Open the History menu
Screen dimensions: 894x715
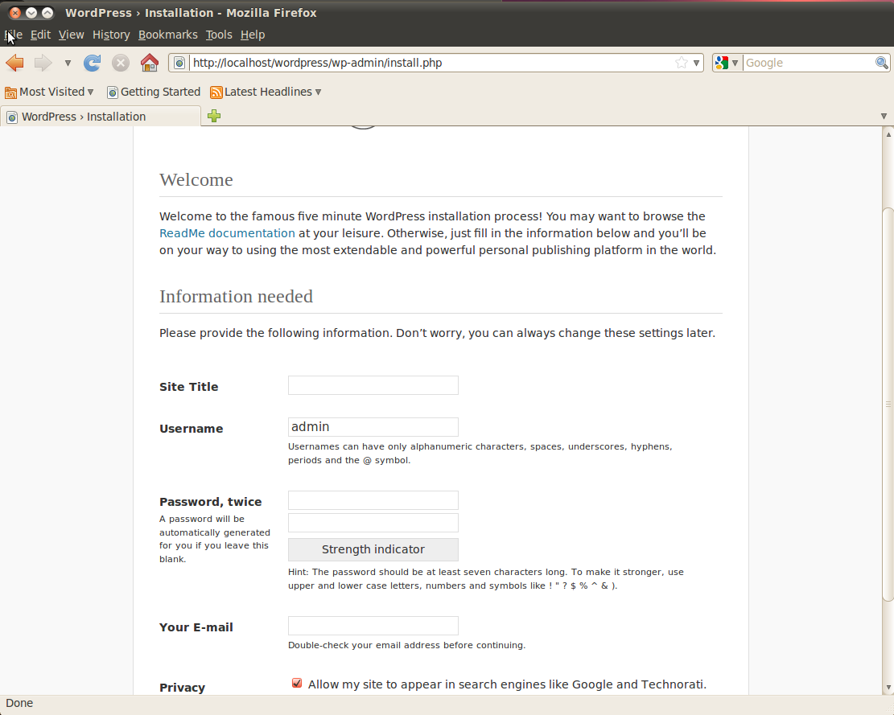111,35
